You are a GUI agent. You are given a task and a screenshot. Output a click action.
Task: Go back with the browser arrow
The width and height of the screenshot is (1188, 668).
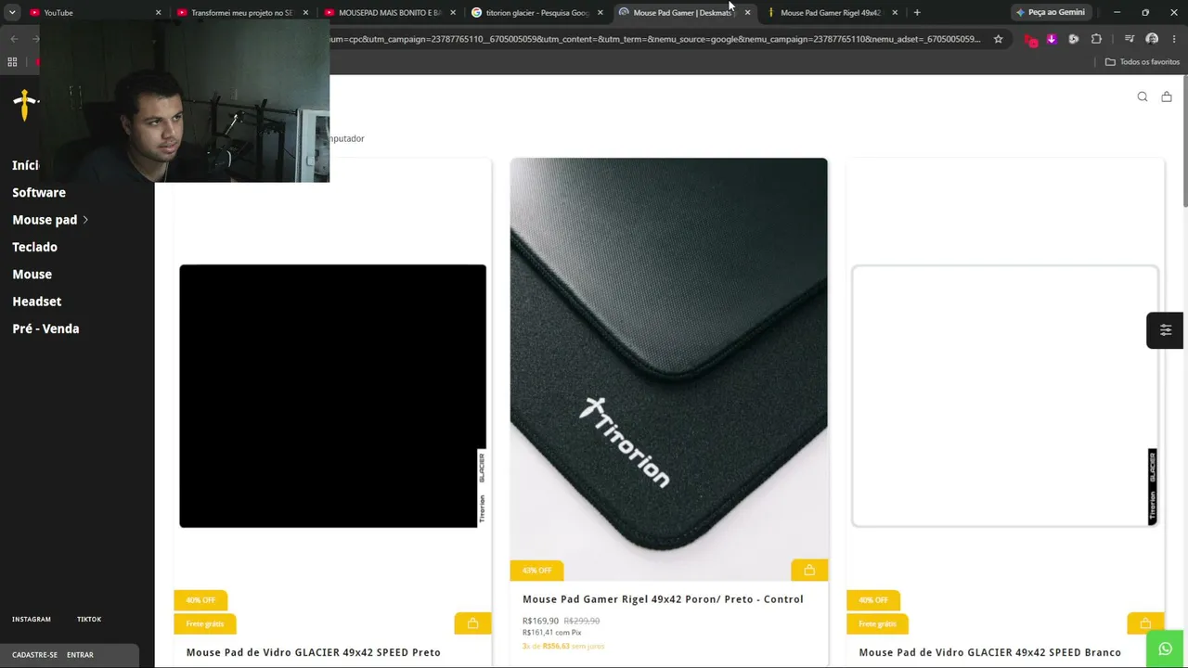tap(14, 39)
